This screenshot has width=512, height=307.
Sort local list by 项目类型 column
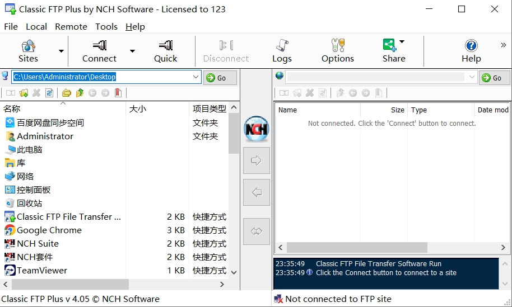(209, 108)
